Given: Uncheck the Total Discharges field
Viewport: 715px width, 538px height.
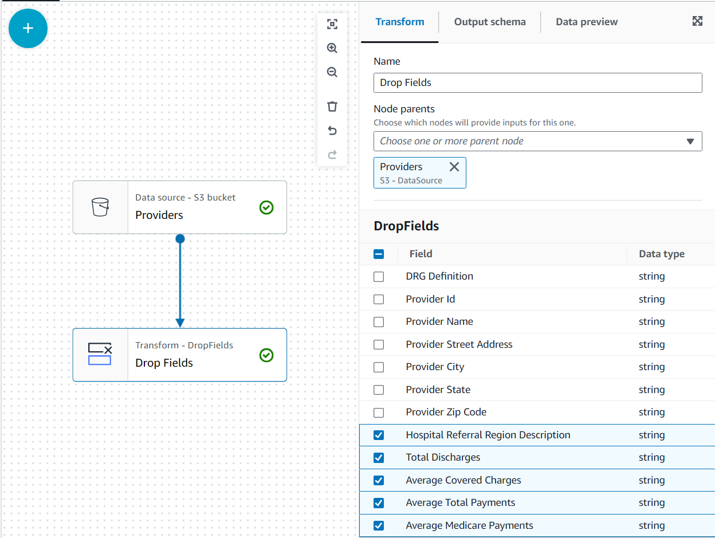Looking at the screenshot, I should (x=379, y=458).
